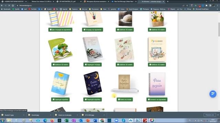Screen dimensions: 220x123
Task: Open Excel from the taskbar
Action: 66,120
